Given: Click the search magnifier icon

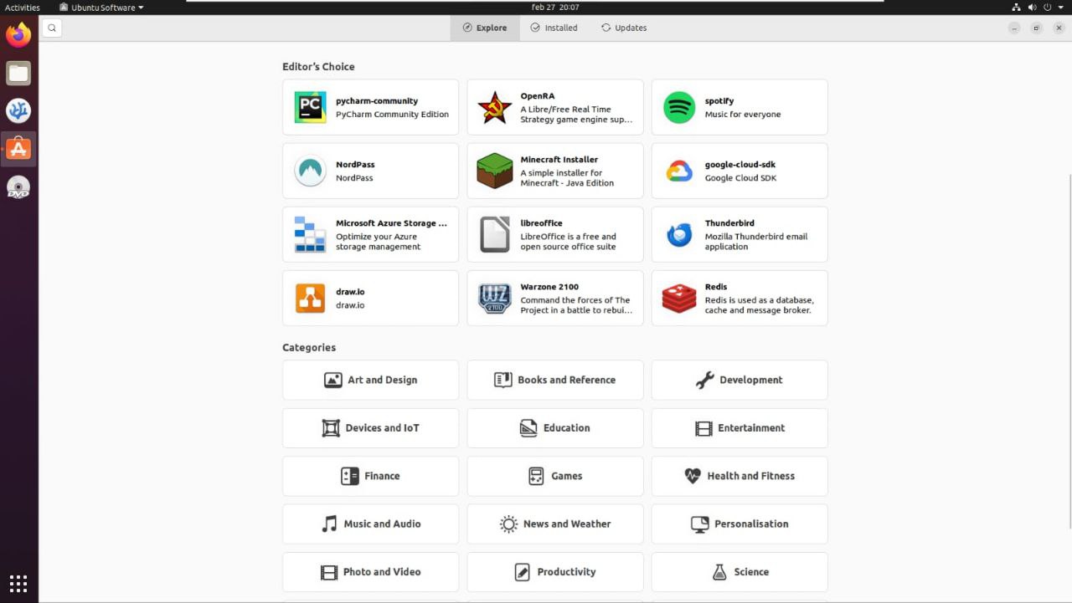Looking at the screenshot, I should coord(51,28).
